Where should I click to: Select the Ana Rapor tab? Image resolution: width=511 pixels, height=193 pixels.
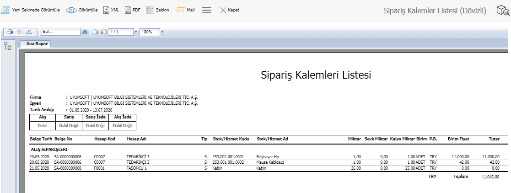point(35,44)
